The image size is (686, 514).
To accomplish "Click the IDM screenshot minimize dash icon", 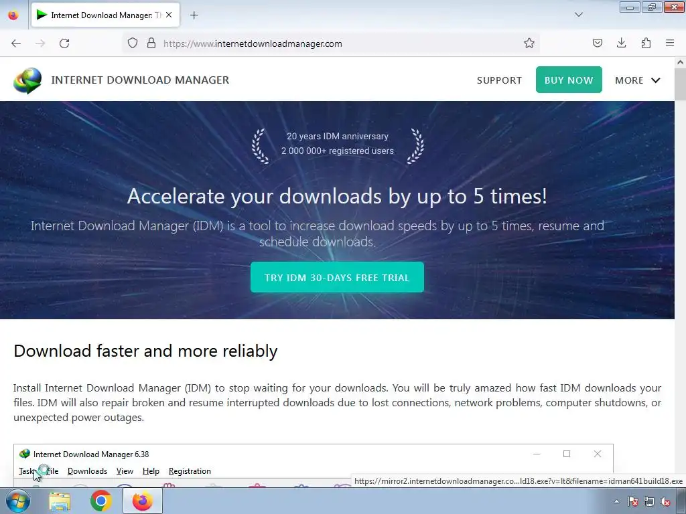I will (x=537, y=454).
